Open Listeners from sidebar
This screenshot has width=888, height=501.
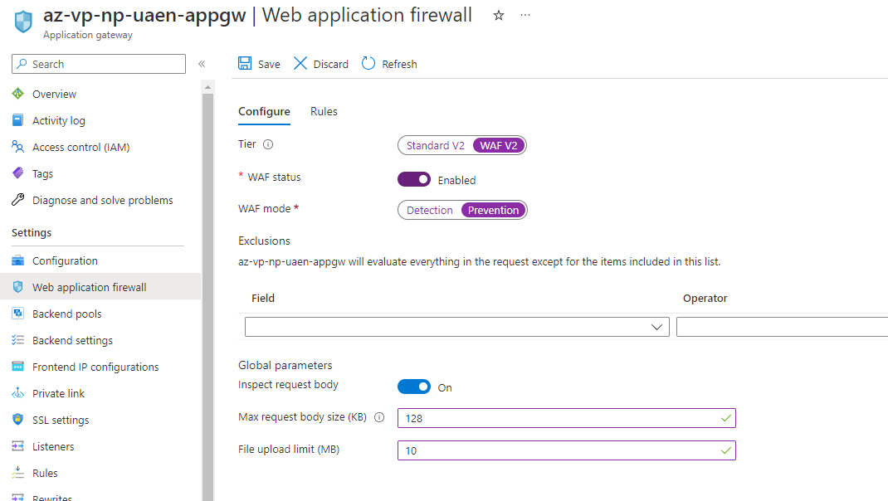point(52,446)
